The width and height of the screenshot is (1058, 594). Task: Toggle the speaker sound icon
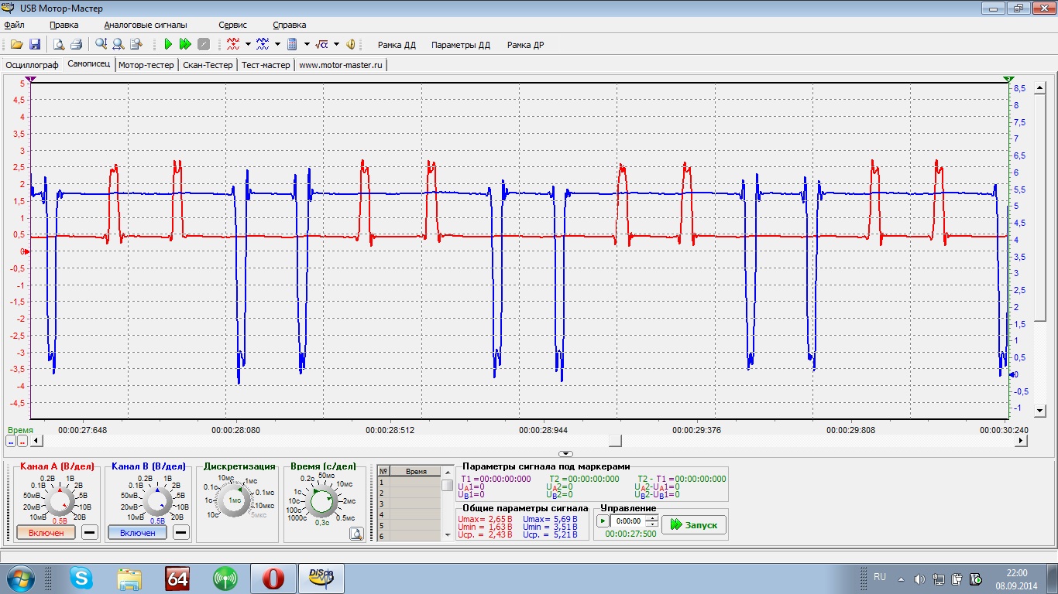351,45
